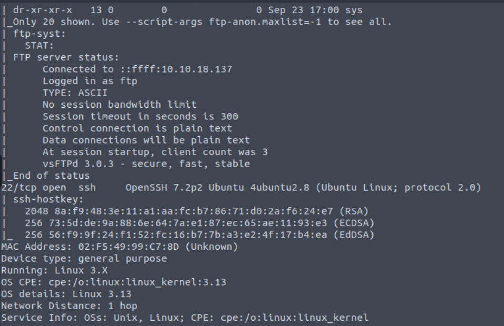Click the MAC Address 02:F5:49:99:C7:8D text
Image resolution: width=504 pixels, height=326 pixels.
point(119,246)
